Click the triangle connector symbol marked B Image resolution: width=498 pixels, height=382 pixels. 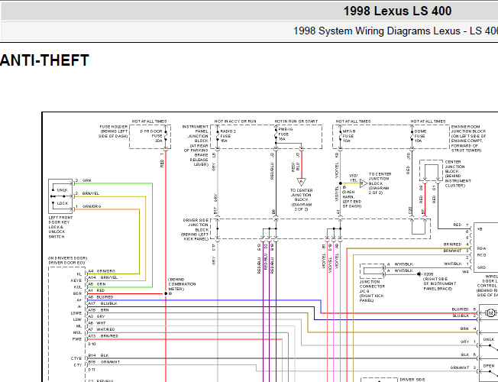click(x=363, y=183)
